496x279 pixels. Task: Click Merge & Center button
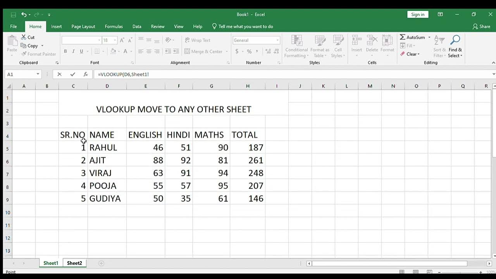point(203,52)
